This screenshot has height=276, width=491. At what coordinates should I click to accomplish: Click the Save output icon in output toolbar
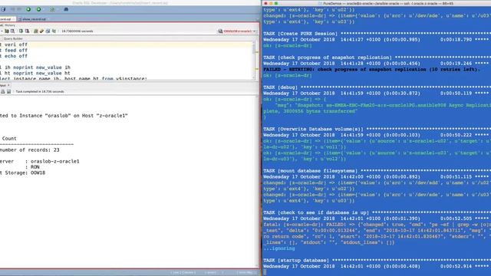click(8, 91)
